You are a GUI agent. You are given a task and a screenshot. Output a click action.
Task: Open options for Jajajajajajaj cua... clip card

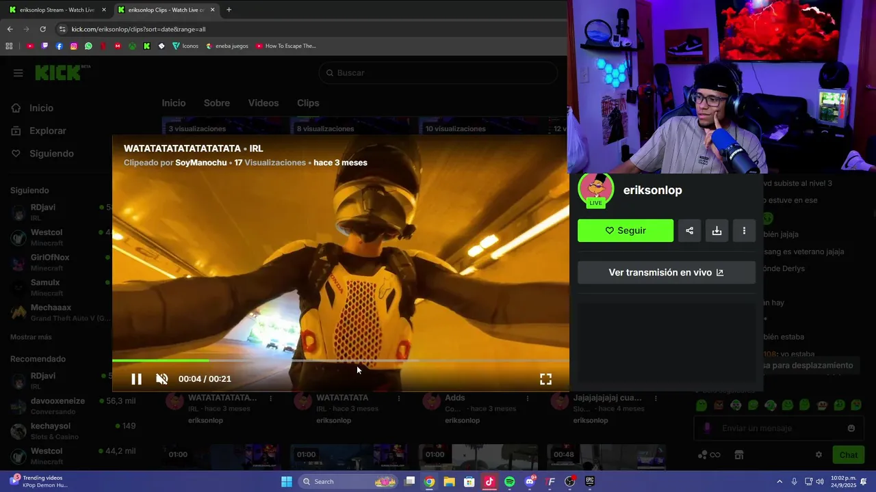point(656,398)
